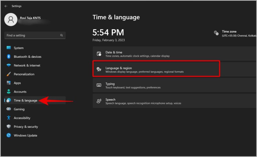
Task: Click the Time zone globe icon
Action: [216, 33]
